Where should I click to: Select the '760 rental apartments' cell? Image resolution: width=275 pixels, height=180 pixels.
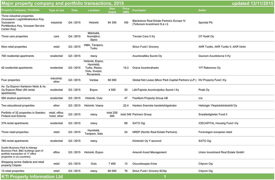[x=15, y=141]
